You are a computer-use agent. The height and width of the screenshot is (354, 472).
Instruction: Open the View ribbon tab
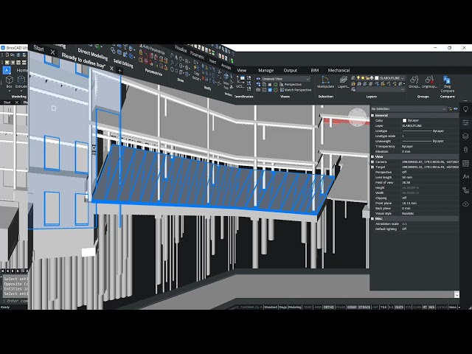tap(241, 70)
